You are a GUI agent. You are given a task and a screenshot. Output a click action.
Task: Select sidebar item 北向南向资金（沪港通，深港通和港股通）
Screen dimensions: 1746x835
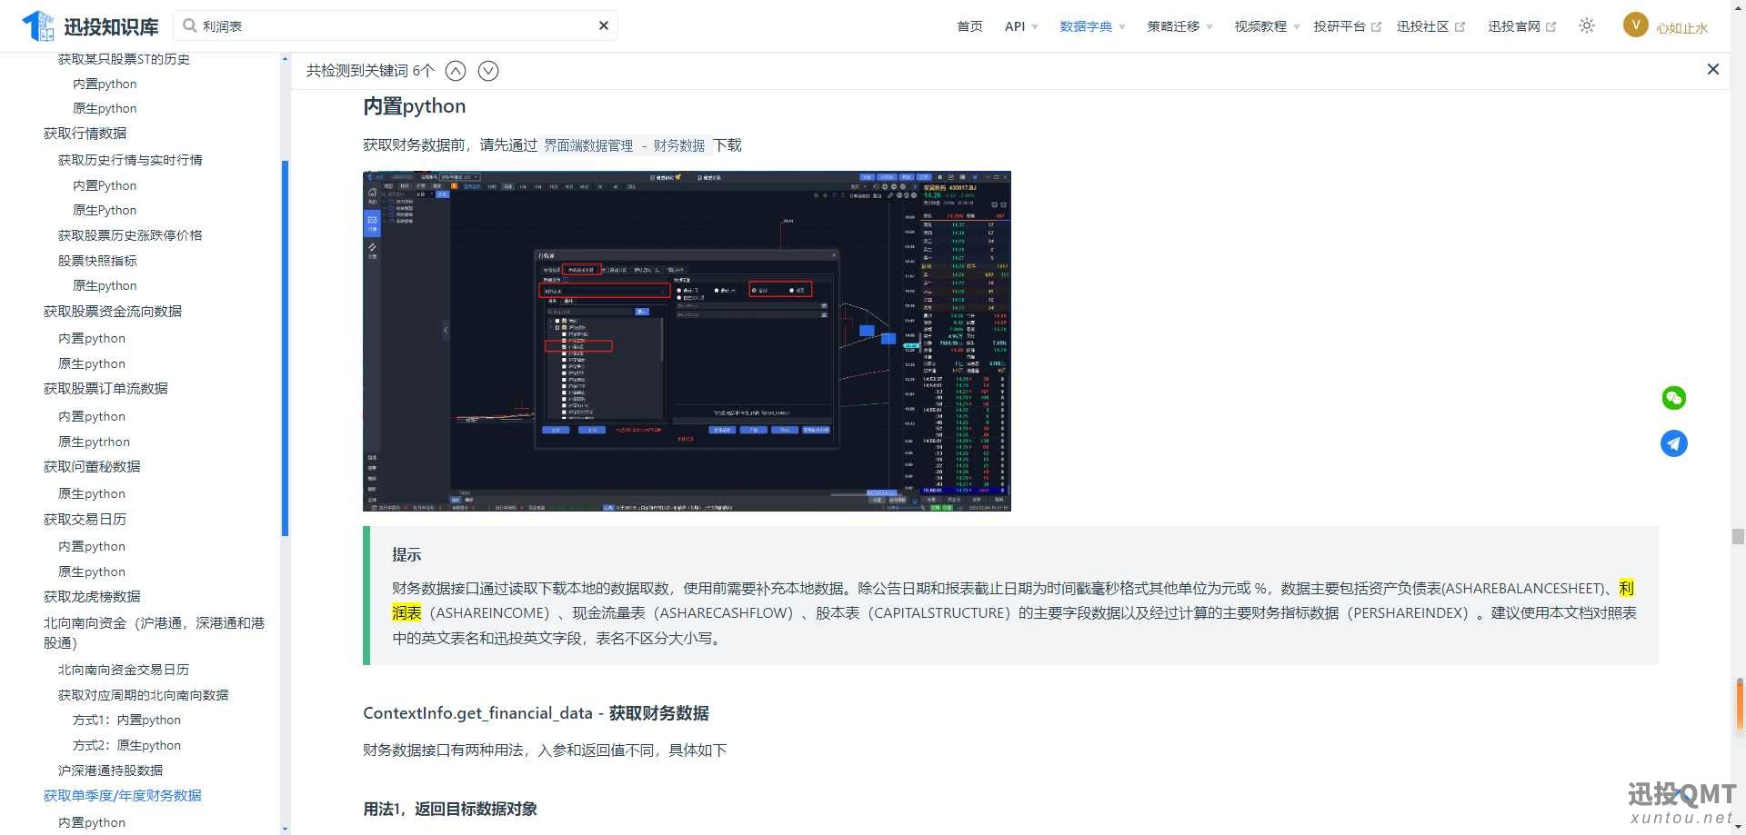[155, 632]
